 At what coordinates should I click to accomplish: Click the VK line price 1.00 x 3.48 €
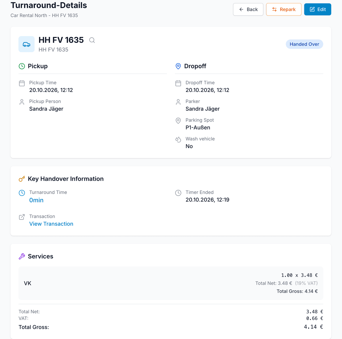pos(300,275)
